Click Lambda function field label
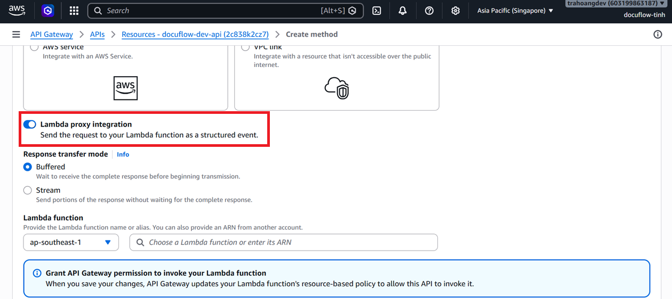This screenshot has width=672, height=299. tap(53, 218)
